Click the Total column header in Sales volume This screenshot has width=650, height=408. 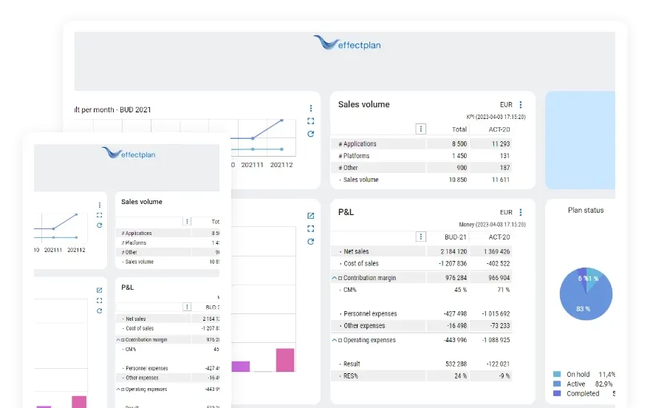459,129
